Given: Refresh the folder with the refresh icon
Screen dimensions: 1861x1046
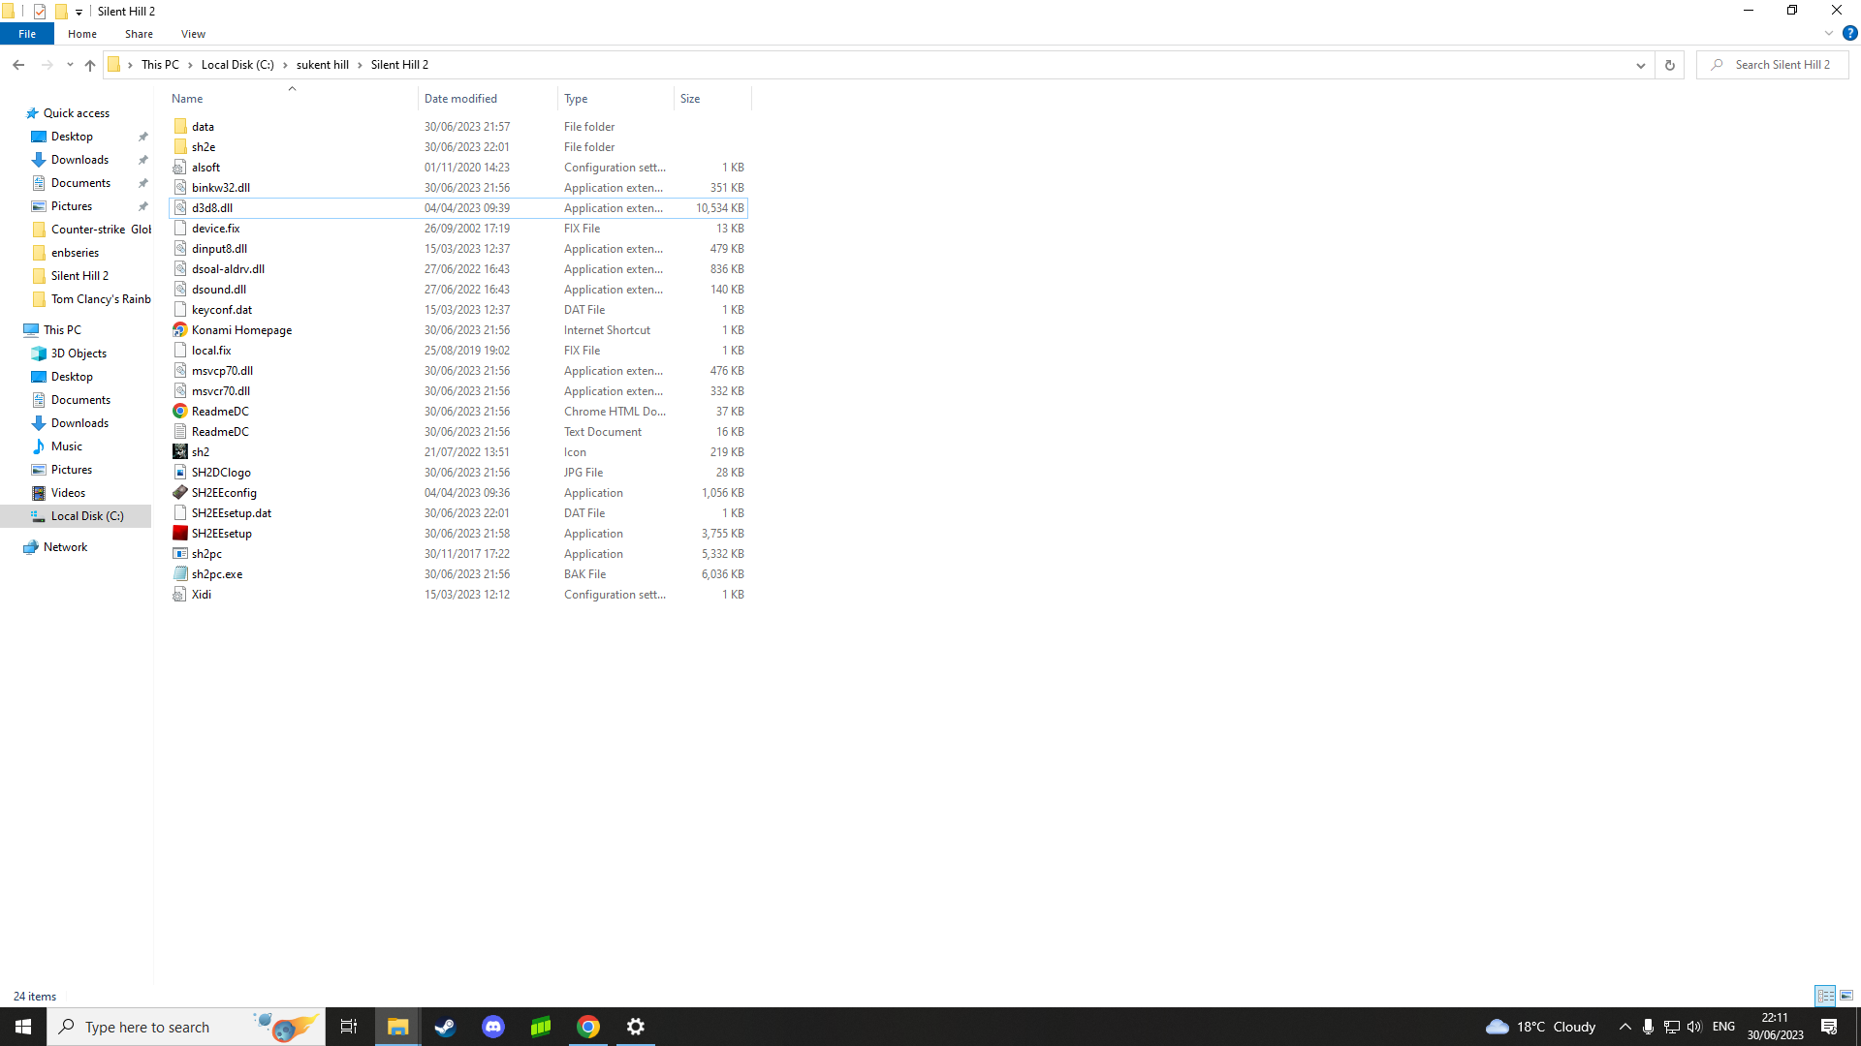Looking at the screenshot, I should tap(1669, 65).
